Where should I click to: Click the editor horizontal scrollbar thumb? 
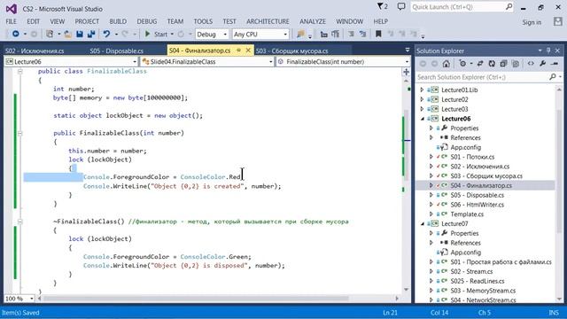tap(196, 299)
